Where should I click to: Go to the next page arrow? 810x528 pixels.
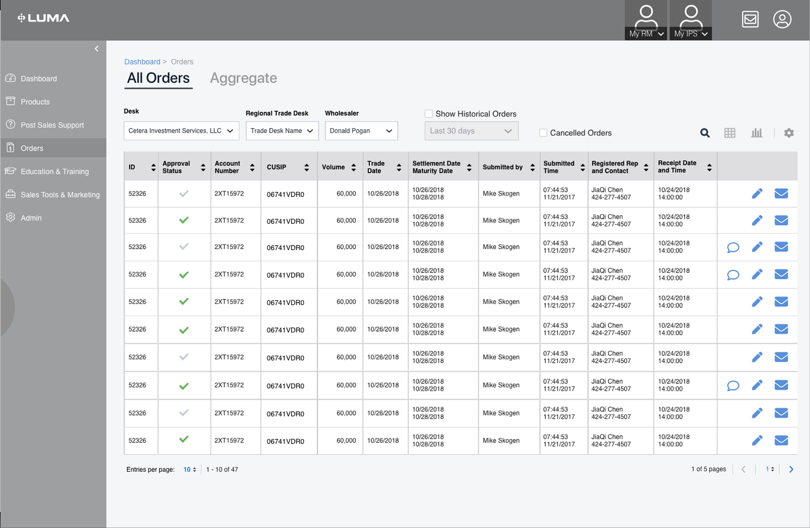[791, 469]
